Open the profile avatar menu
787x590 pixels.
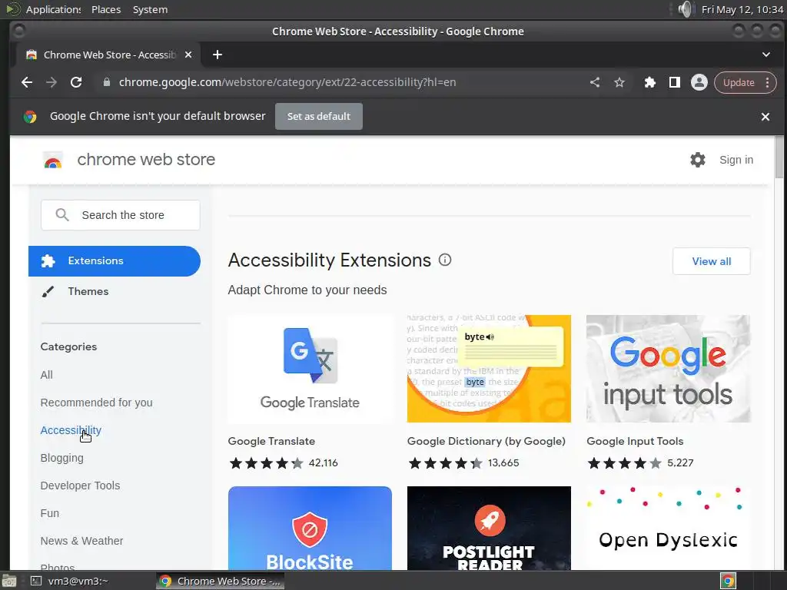click(x=699, y=82)
